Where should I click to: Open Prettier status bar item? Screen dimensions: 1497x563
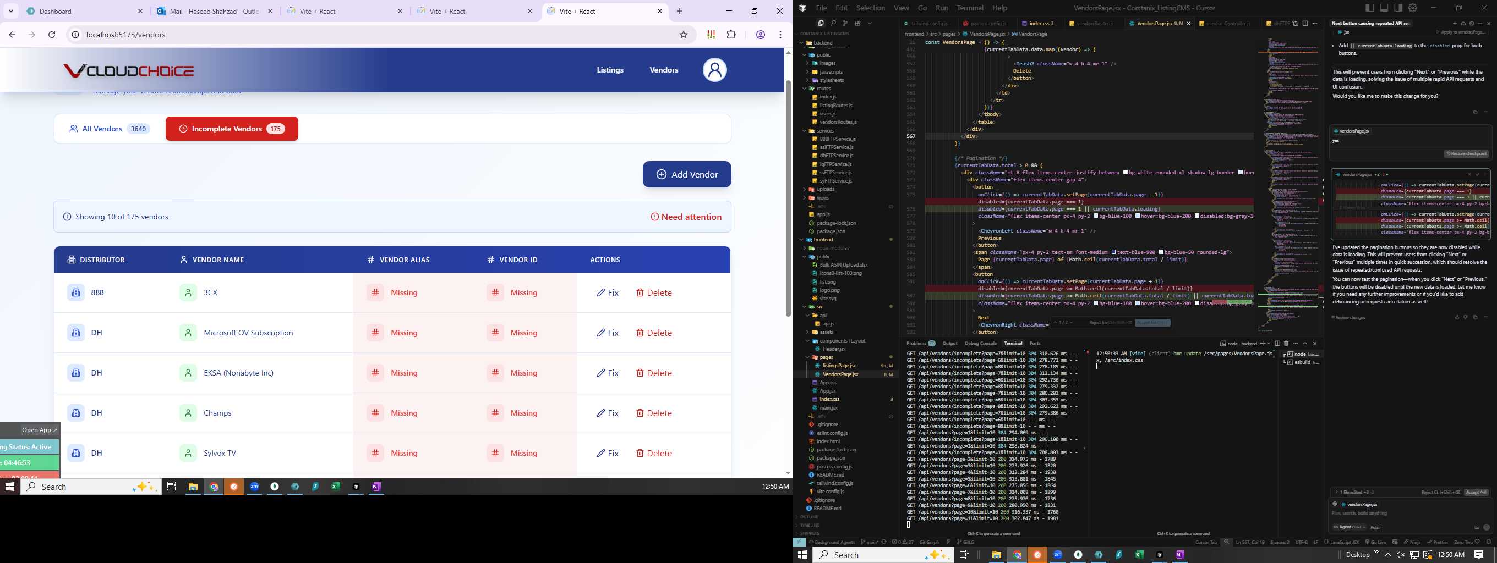pos(1437,542)
